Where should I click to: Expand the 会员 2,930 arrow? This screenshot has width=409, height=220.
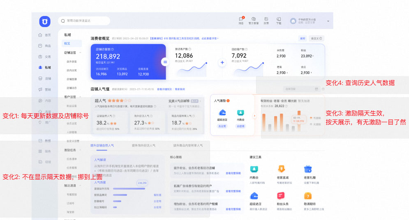311,73
